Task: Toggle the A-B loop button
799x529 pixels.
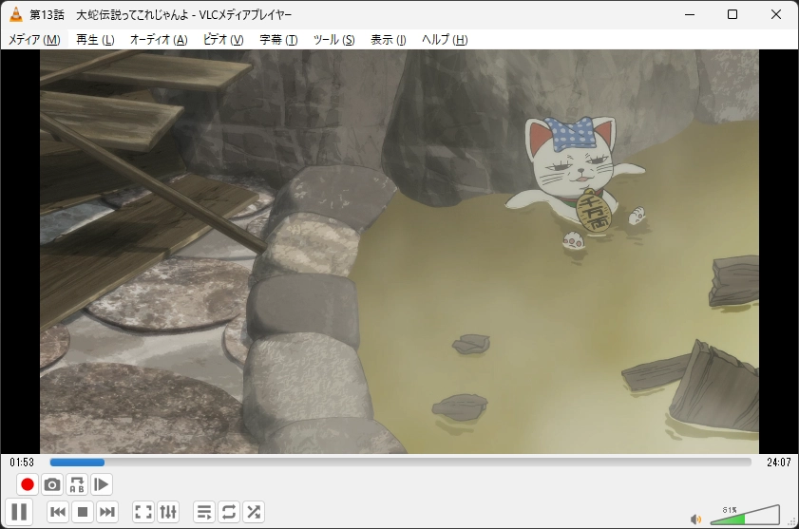Action: [77, 484]
